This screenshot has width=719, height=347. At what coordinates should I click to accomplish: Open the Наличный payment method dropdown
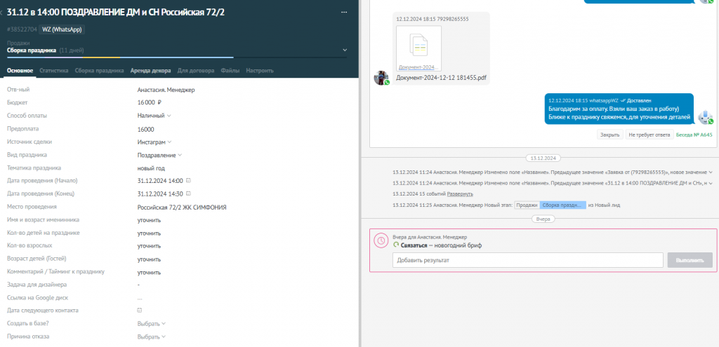154,116
